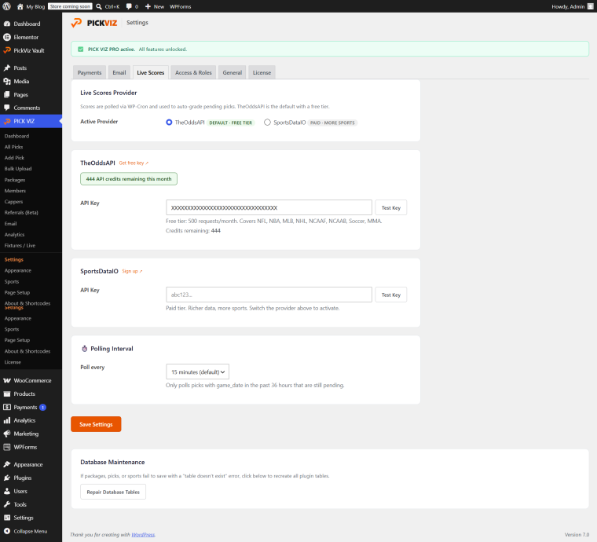Screen dimensions: 597x542
Task: Click the WPForms icon in the sidebar
Action: tap(7, 447)
